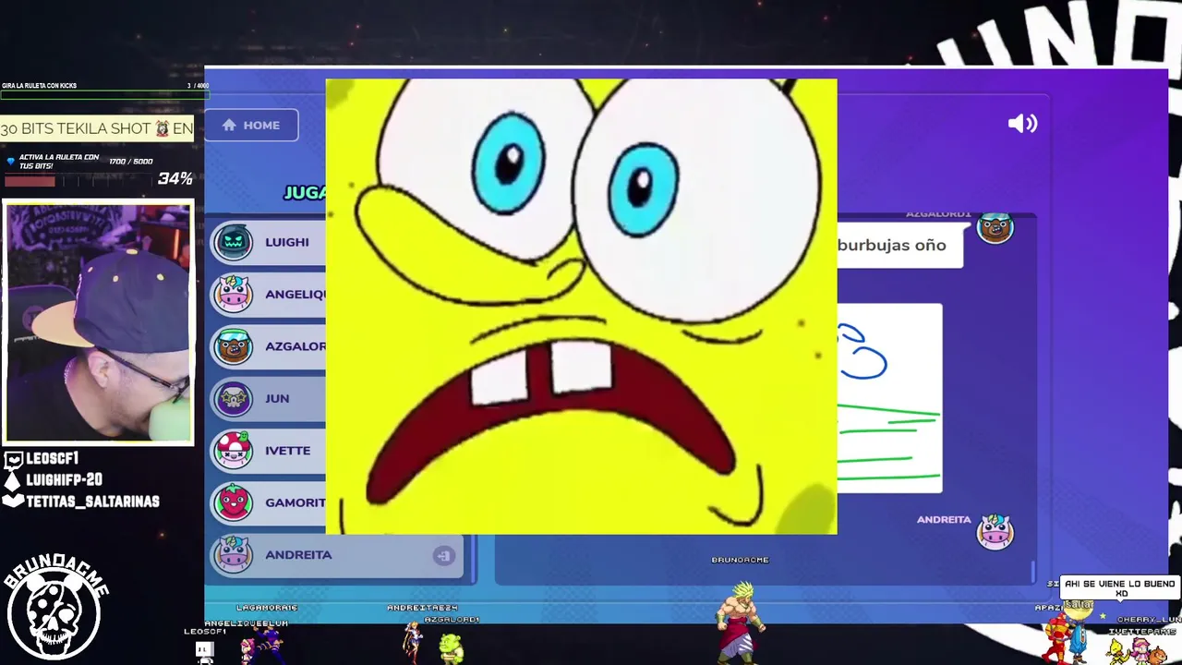Click the exit icon in Andreita's row
This screenshot has height=665, width=1182.
tap(443, 555)
